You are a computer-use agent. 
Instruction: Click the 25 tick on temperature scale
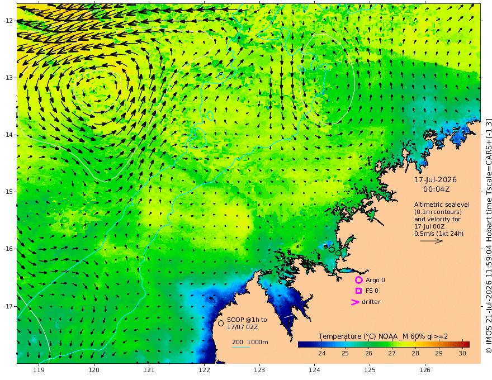tap(345, 353)
